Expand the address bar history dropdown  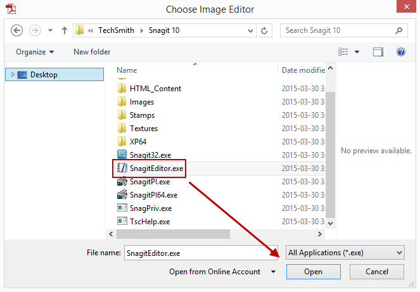pos(250,30)
